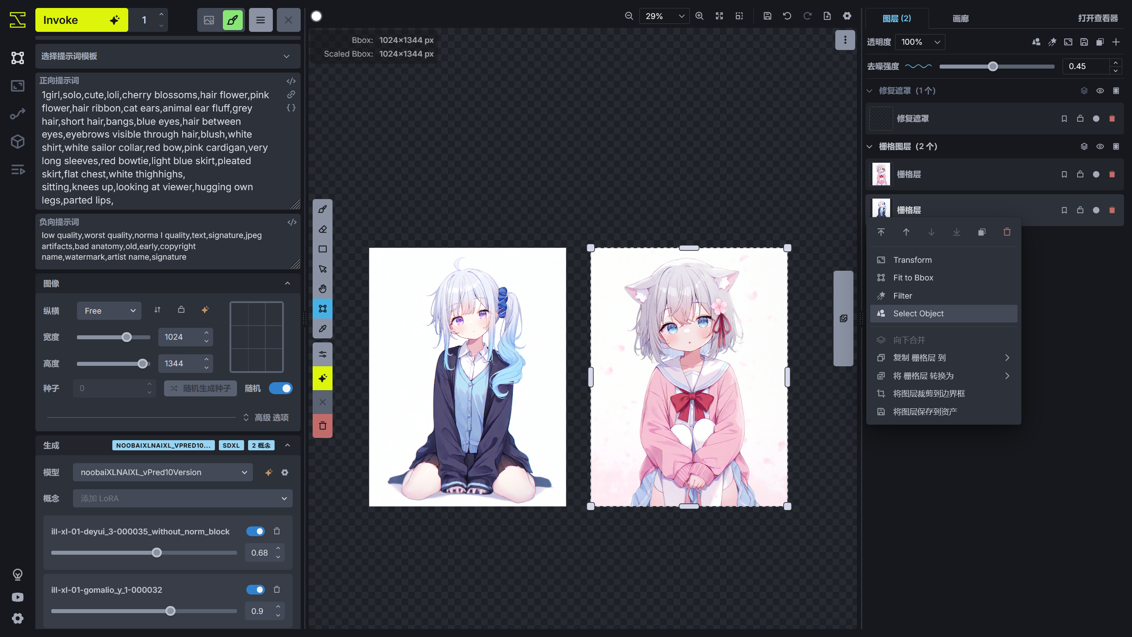1132x637 pixels.
Task: Switch to the 画廊 tab
Action: (x=960, y=19)
